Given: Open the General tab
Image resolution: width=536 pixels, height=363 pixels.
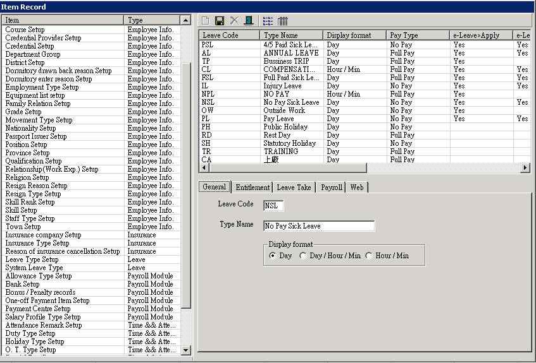Looking at the screenshot, I should pyautogui.click(x=215, y=187).
